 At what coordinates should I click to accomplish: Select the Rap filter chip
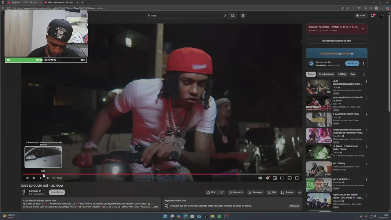(x=353, y=74)
